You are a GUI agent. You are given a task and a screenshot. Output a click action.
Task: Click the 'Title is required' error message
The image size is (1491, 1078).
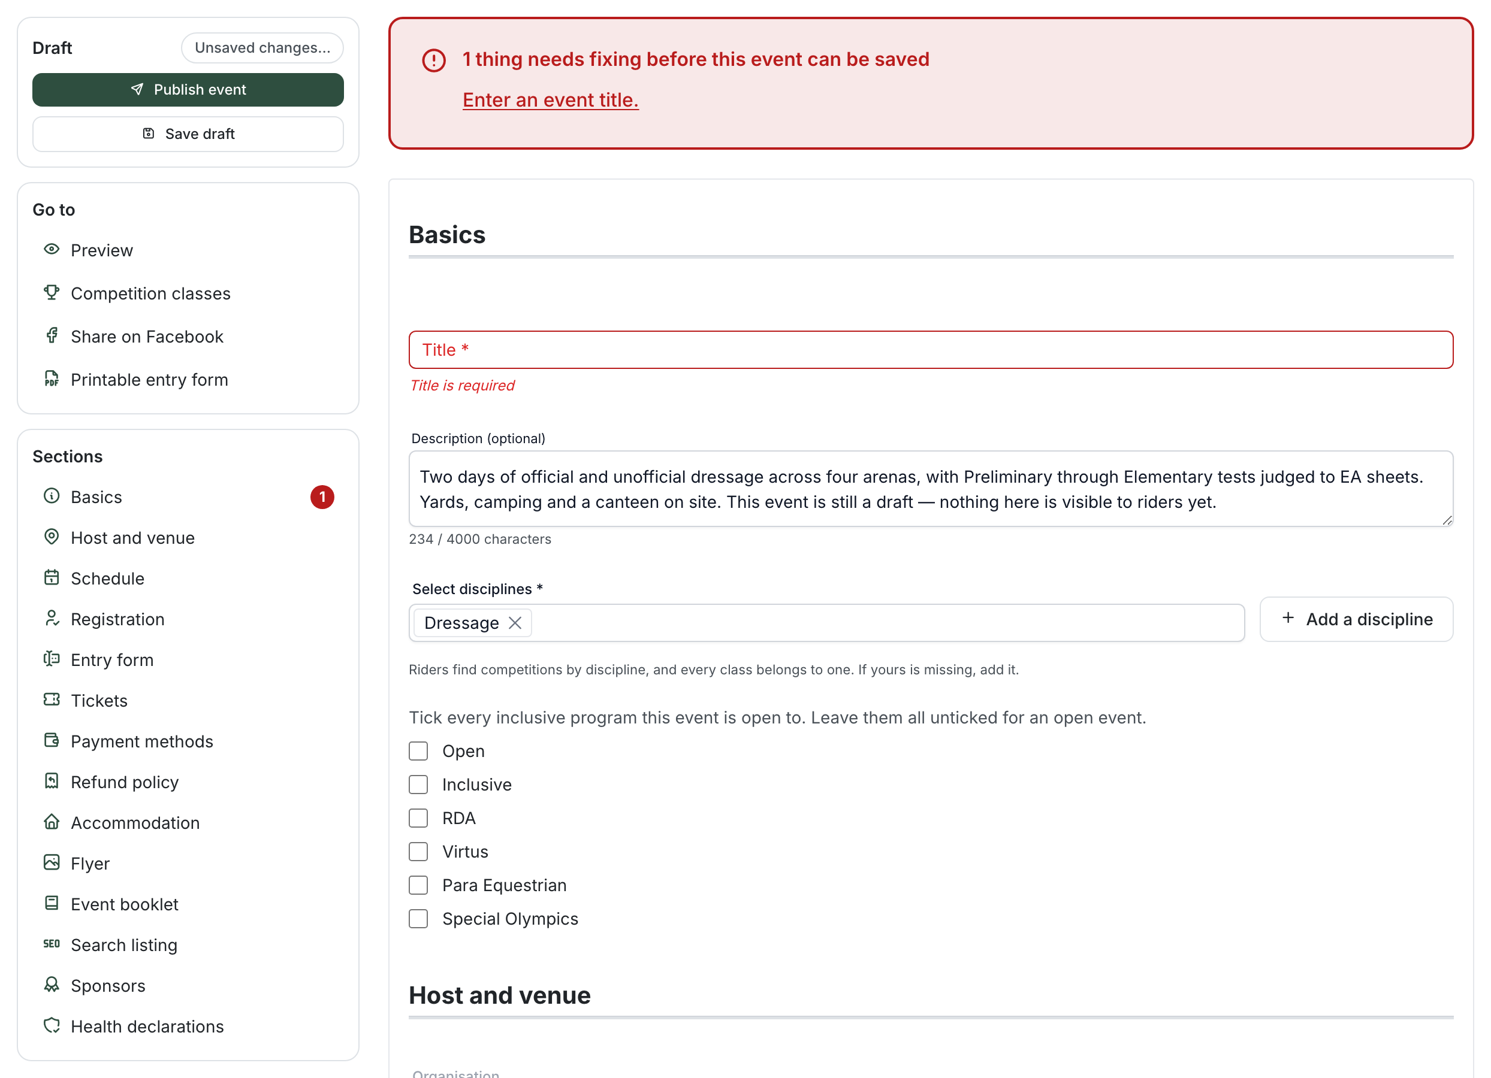(462, 386)
